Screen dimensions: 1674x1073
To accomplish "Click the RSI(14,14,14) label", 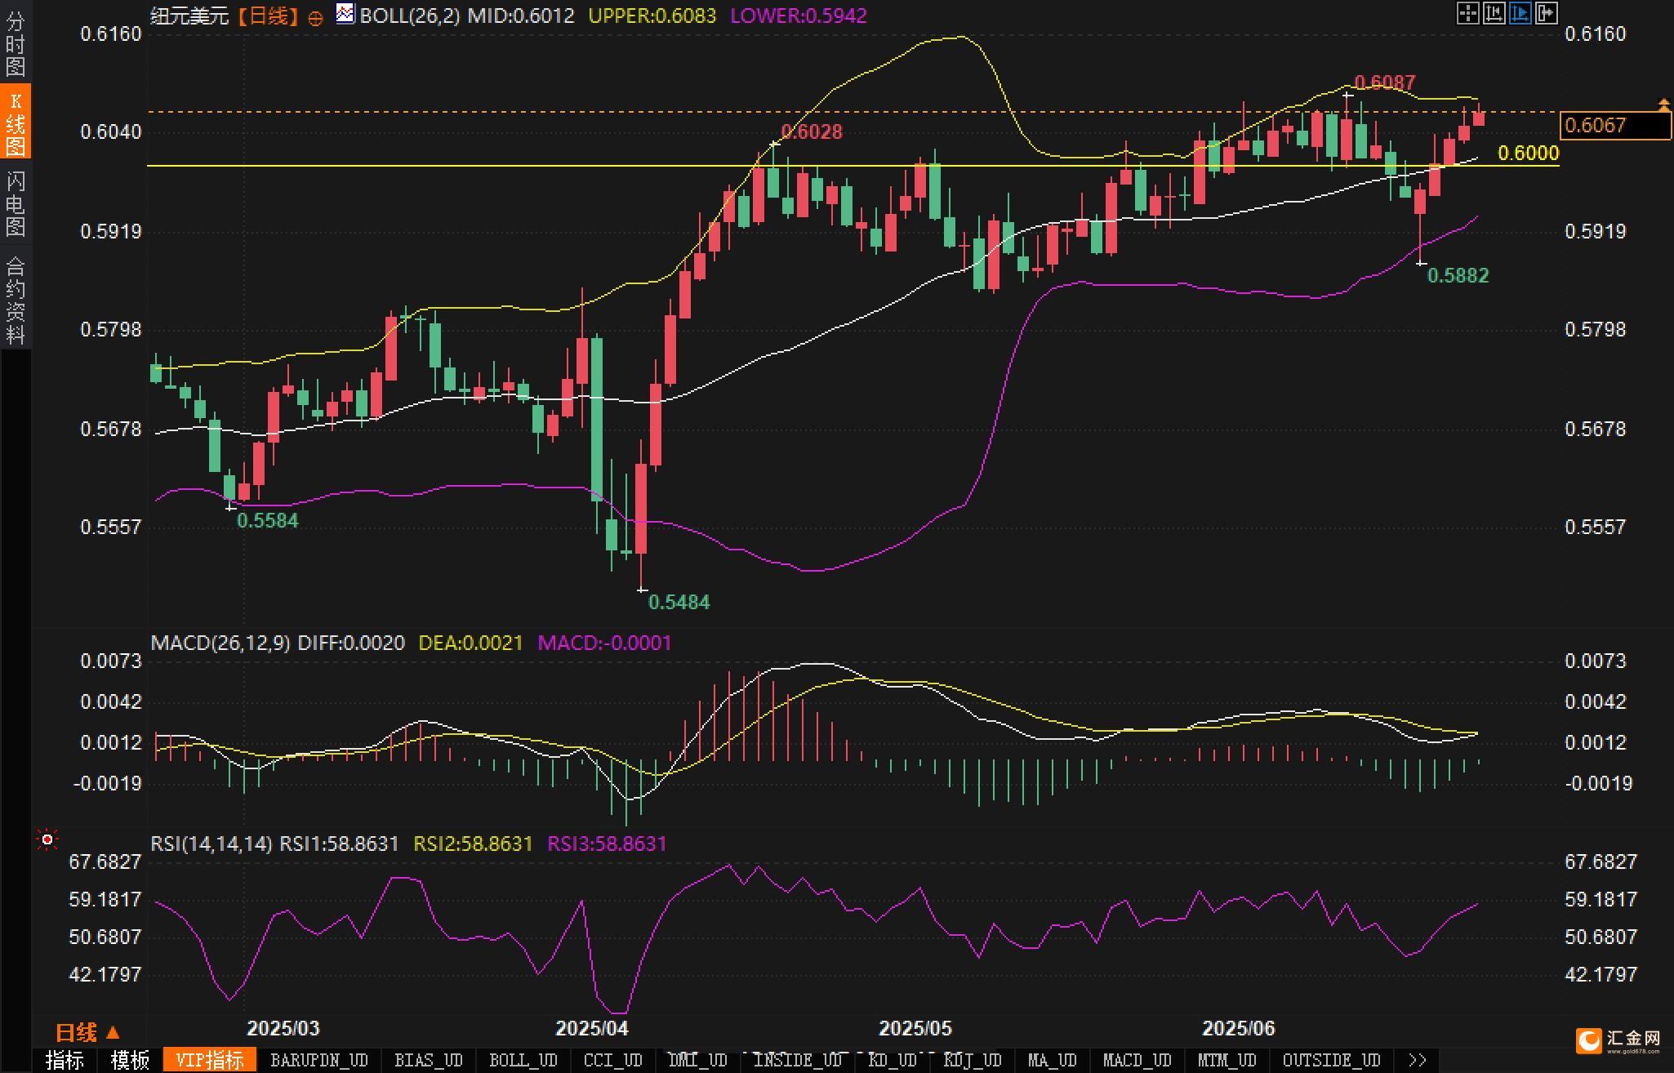I will click(211, 844).
